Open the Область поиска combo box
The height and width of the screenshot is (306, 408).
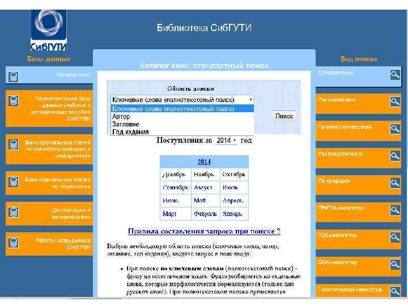(x=182, y=100)
